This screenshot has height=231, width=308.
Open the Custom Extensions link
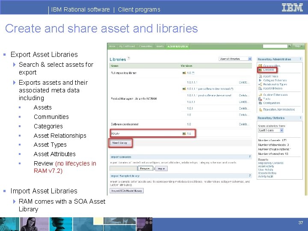(x=275, y=95)
